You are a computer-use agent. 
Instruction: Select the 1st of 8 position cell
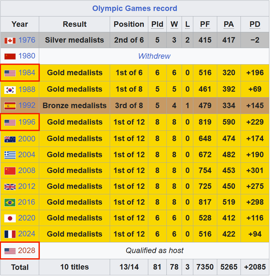click(129, 89)
